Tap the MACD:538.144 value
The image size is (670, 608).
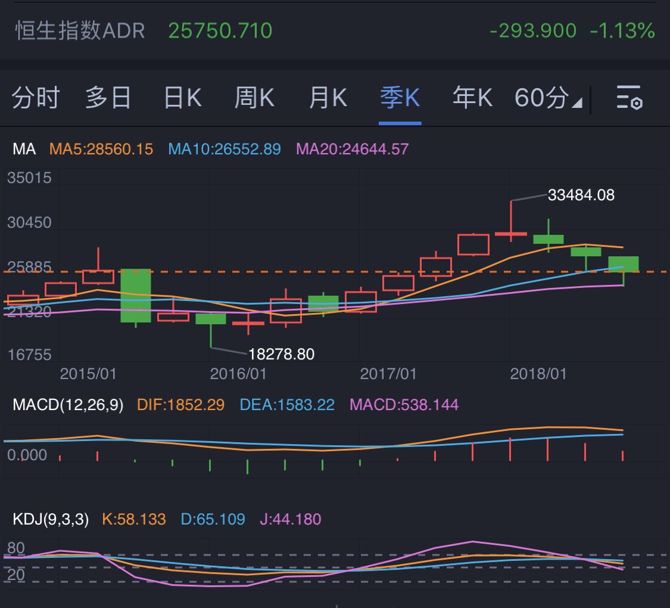[x=404, y=405]
